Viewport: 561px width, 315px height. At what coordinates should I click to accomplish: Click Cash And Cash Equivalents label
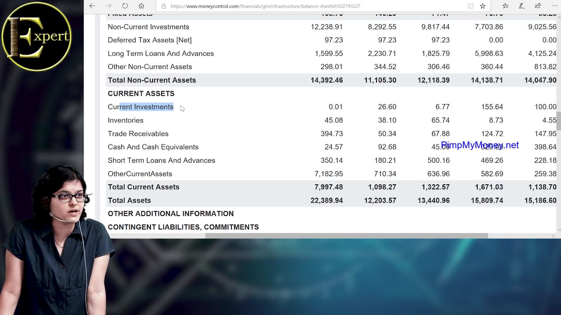coord(153,147)
